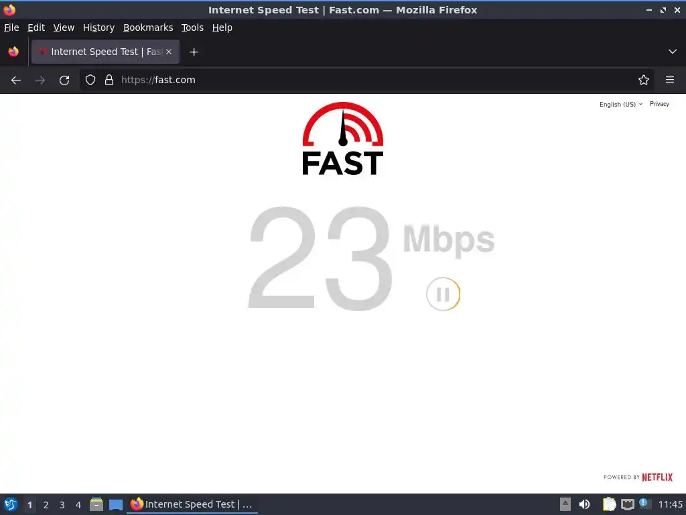Show tracking protection shield info
The width and height of the screenshot is (686, 515).
[x=90, y=80]
